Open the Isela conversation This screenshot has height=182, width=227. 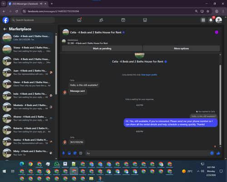click(x=28, y=96)
